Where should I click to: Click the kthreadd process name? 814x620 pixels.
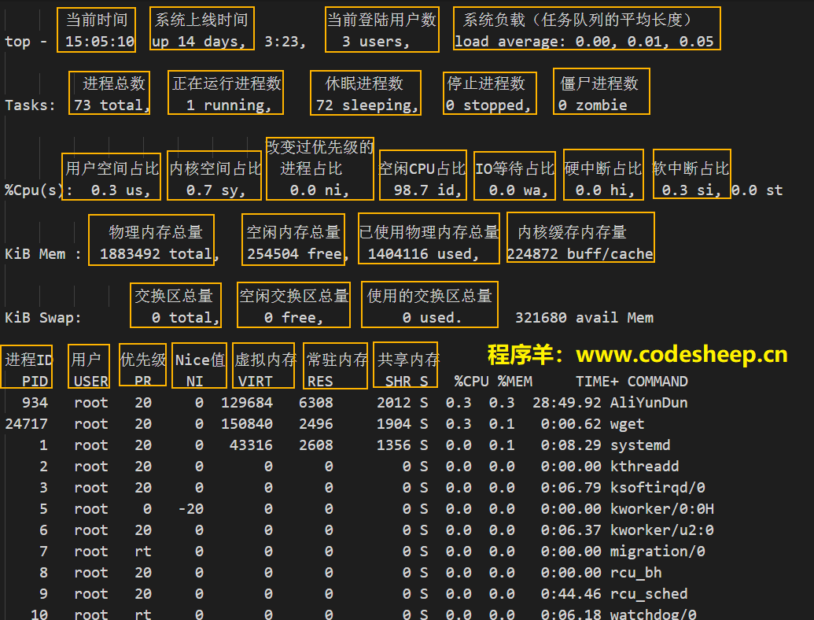point(644,467)
